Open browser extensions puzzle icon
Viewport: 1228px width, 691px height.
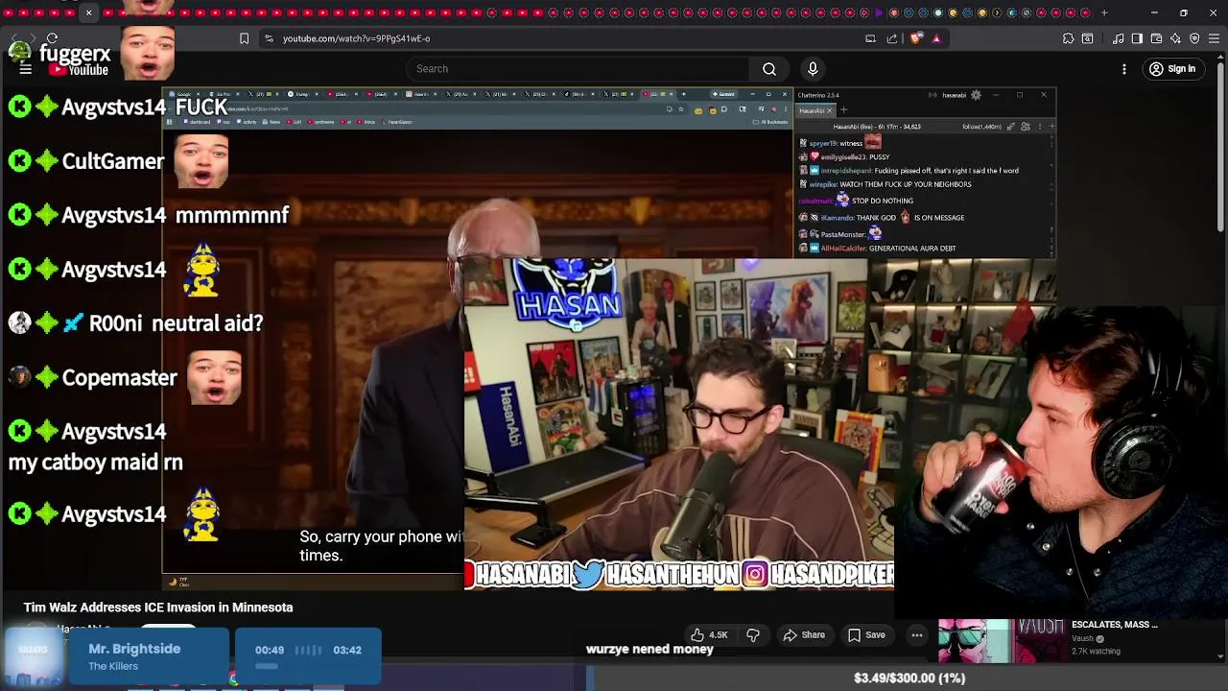point(1068,38)
